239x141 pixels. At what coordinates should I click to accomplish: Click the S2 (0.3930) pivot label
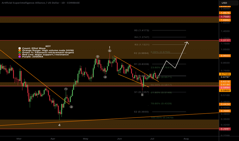coord(141,112)
